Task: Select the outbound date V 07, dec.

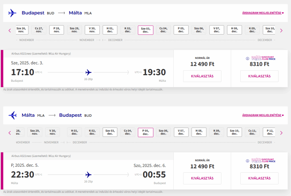Action: pos(217,30)
